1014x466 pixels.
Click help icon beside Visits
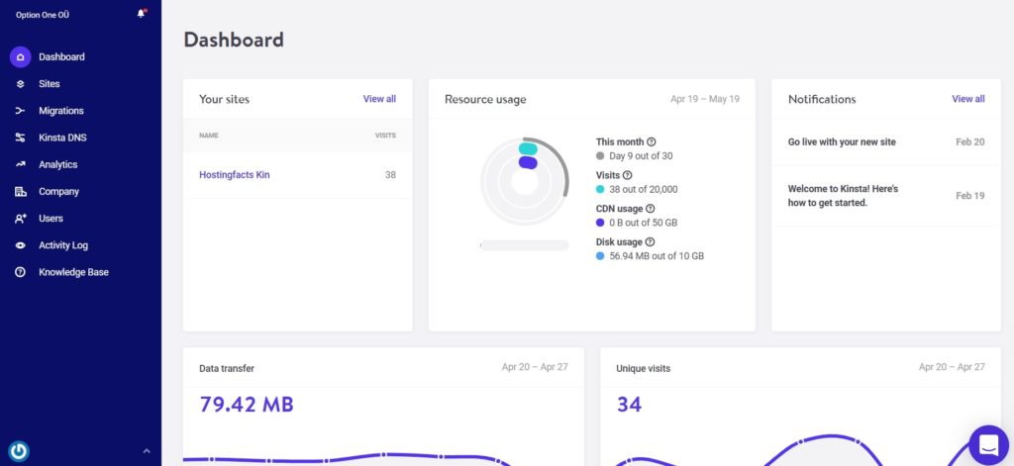(627, 175)
